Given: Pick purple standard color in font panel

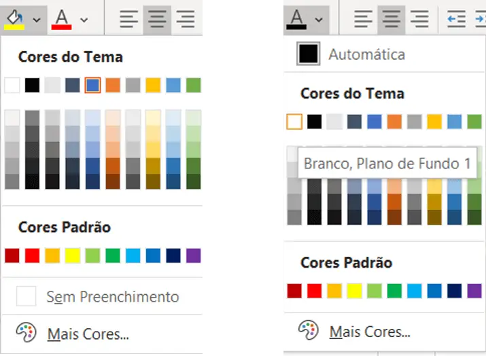Looking at the screenshot, I should (x=474, y=291).
